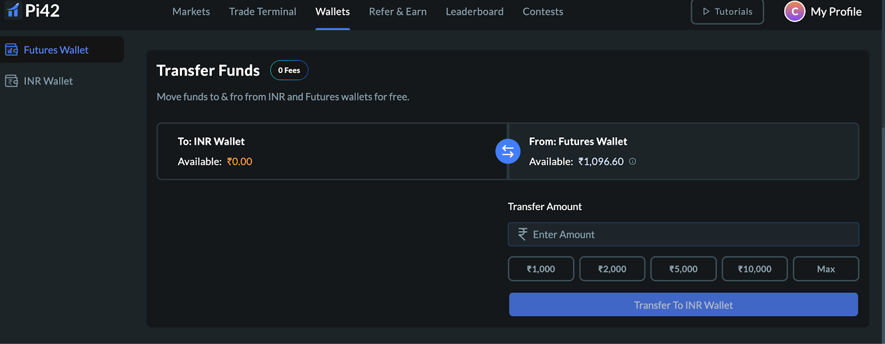The image size is (885, 344).
Task: Click the profile avatar circle
Action: coord(794,12)
